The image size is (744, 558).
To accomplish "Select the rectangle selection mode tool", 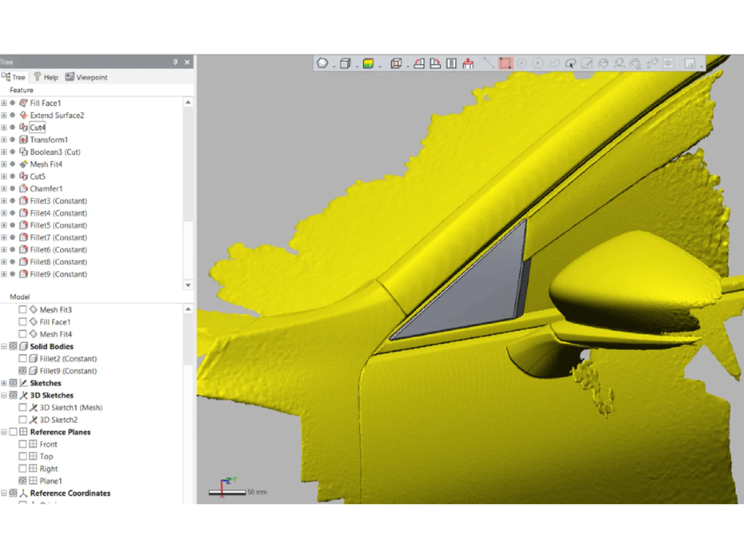I will 505,63.
